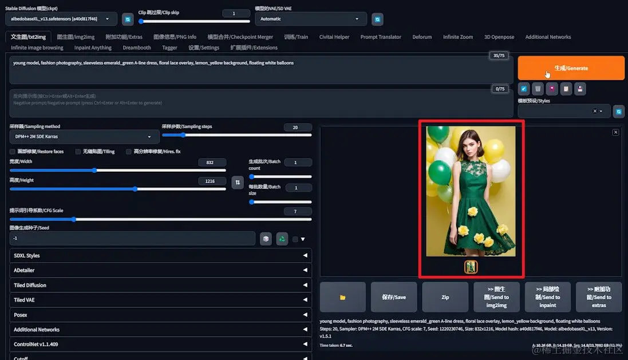This screenshot has width=628, height=360.
Task: Click the blue arrow icon under Generate
Action: 524,89
